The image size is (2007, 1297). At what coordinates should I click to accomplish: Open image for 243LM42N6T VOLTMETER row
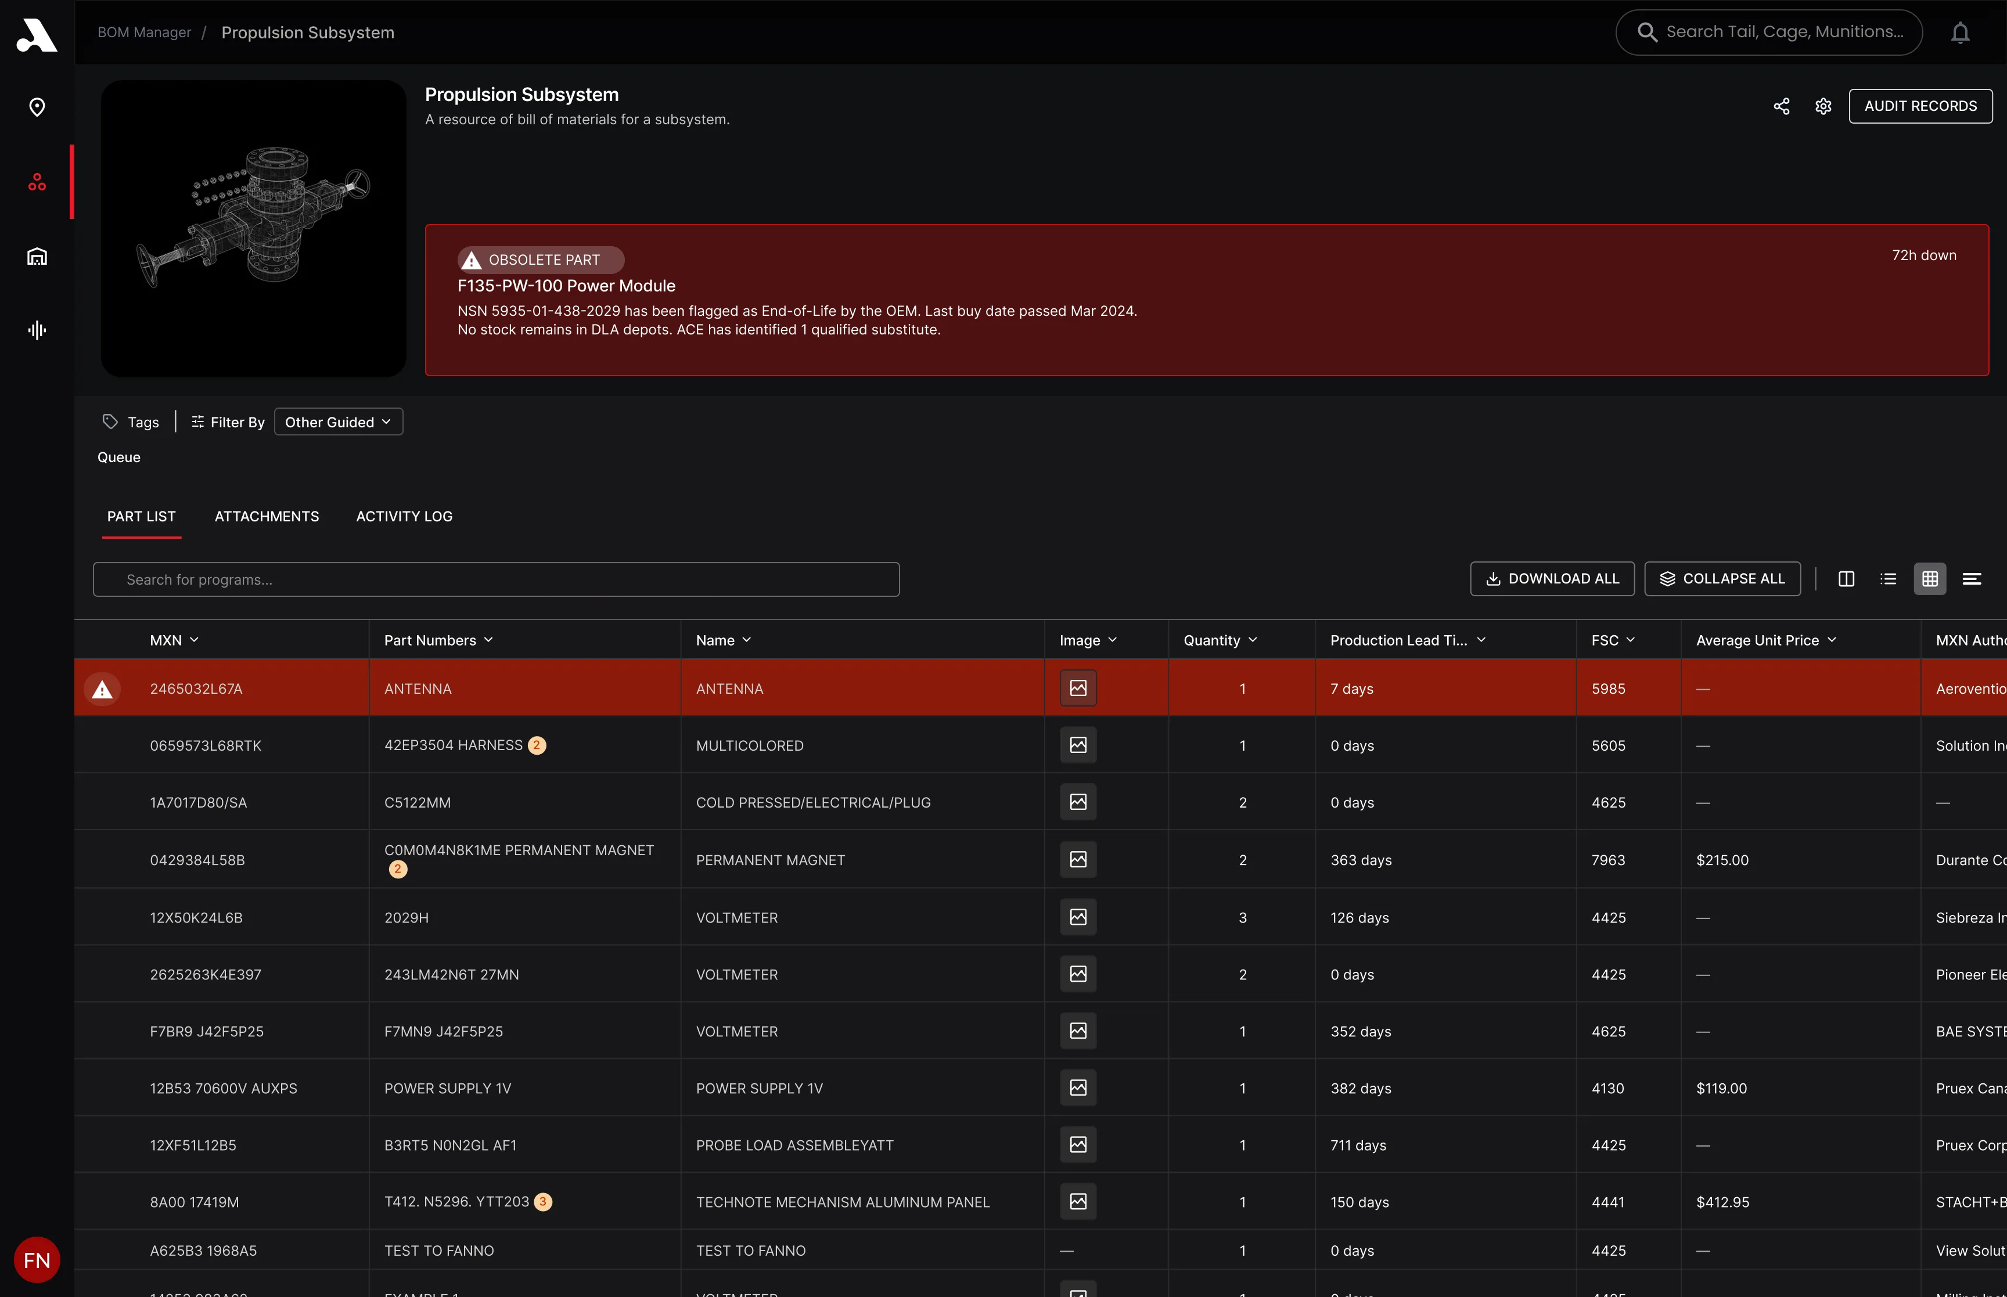coord(1078,974)
